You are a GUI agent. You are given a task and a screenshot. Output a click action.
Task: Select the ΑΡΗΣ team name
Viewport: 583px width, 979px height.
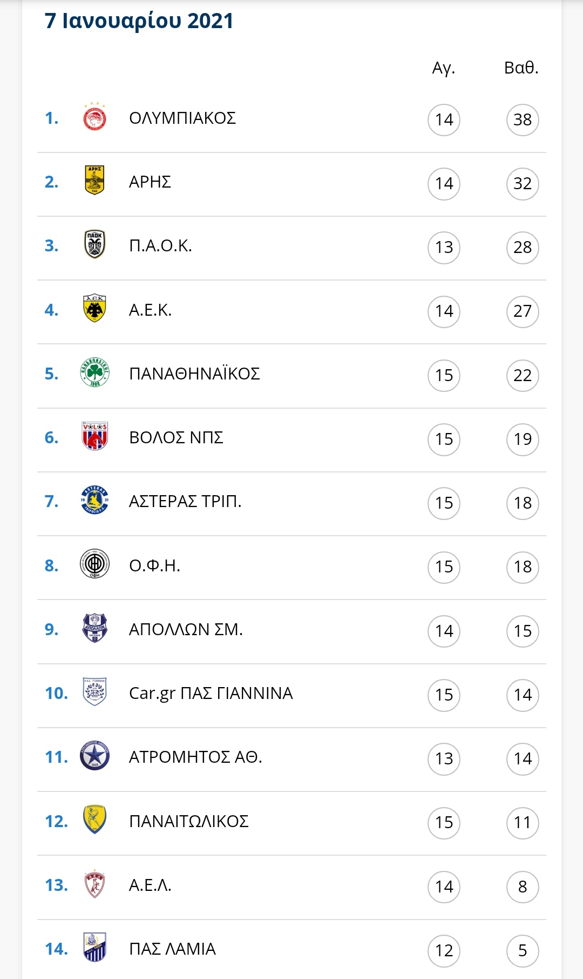pyautogui.click(x=150, y=182)
